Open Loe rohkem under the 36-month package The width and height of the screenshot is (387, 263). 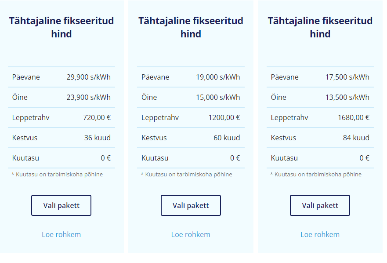(61, 234)
